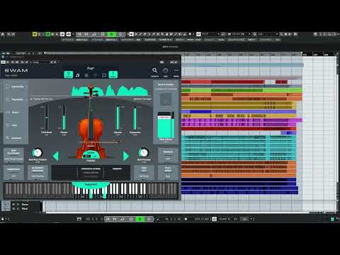The height and width of the screenshot is (255, 340).
Task: Expand the Advanced section in SWAM sidebar
Action: 16,138
